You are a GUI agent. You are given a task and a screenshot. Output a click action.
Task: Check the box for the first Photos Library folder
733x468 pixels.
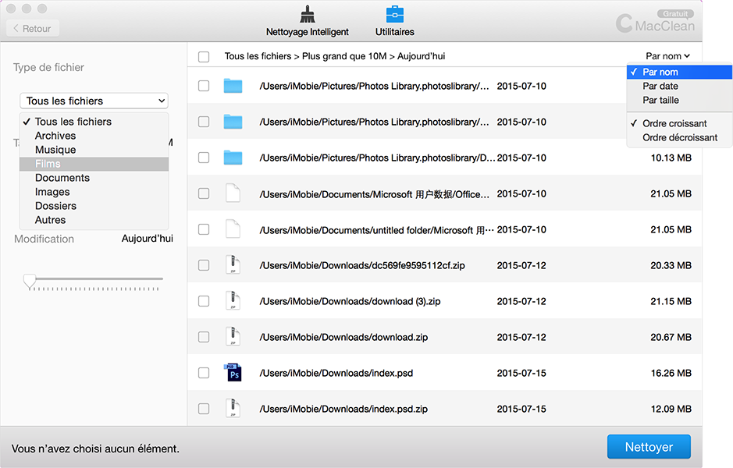[x=204, y=86]
